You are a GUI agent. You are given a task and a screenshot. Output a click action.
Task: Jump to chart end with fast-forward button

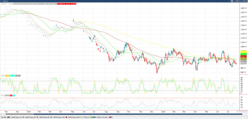(x=246, y=114)
